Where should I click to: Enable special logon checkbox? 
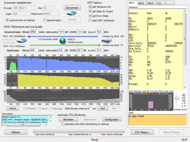click(44, 20)
